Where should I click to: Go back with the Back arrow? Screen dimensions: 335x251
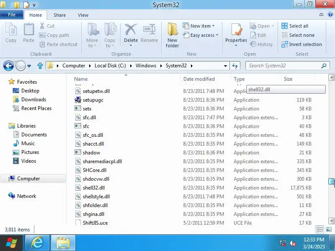coord(8,66)
